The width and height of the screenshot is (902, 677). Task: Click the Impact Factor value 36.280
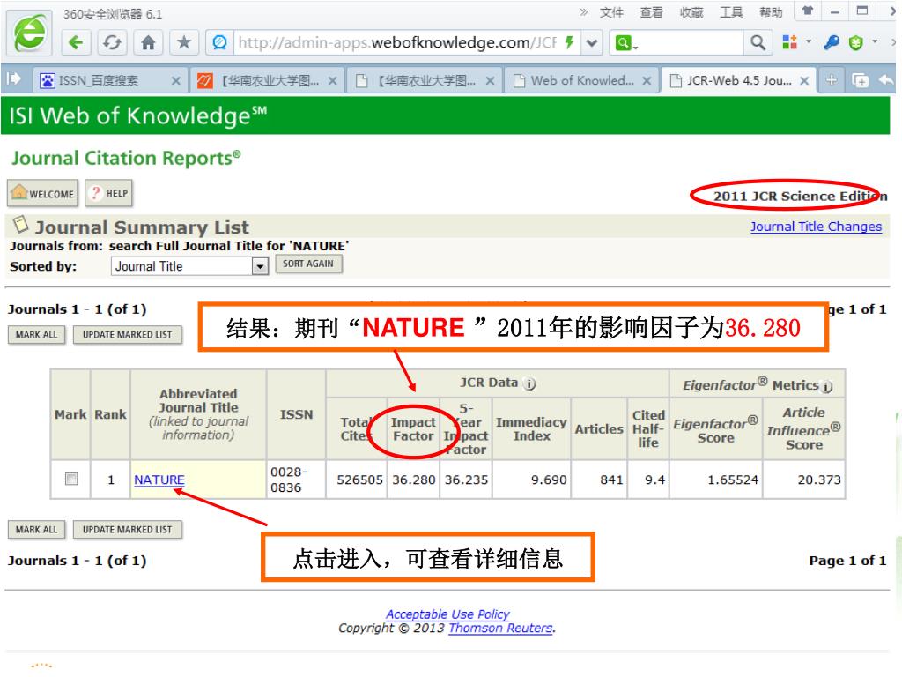414,480
